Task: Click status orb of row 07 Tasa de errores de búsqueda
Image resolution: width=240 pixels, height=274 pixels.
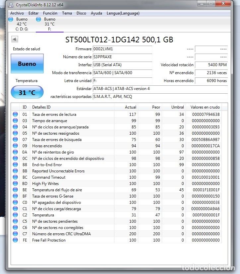Action: click(x=15, y=139)
